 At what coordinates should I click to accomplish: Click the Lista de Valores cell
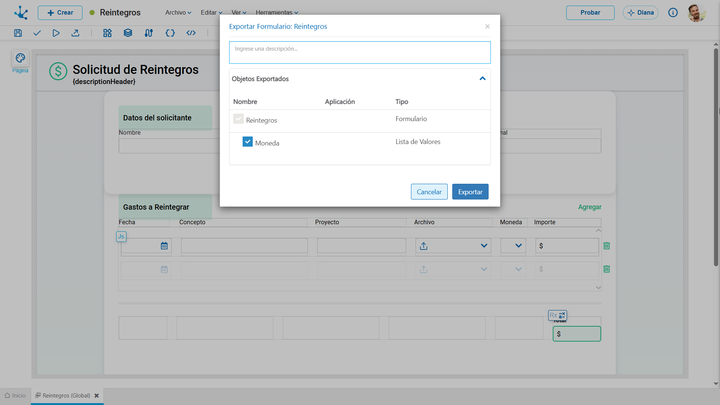point(418,142)
